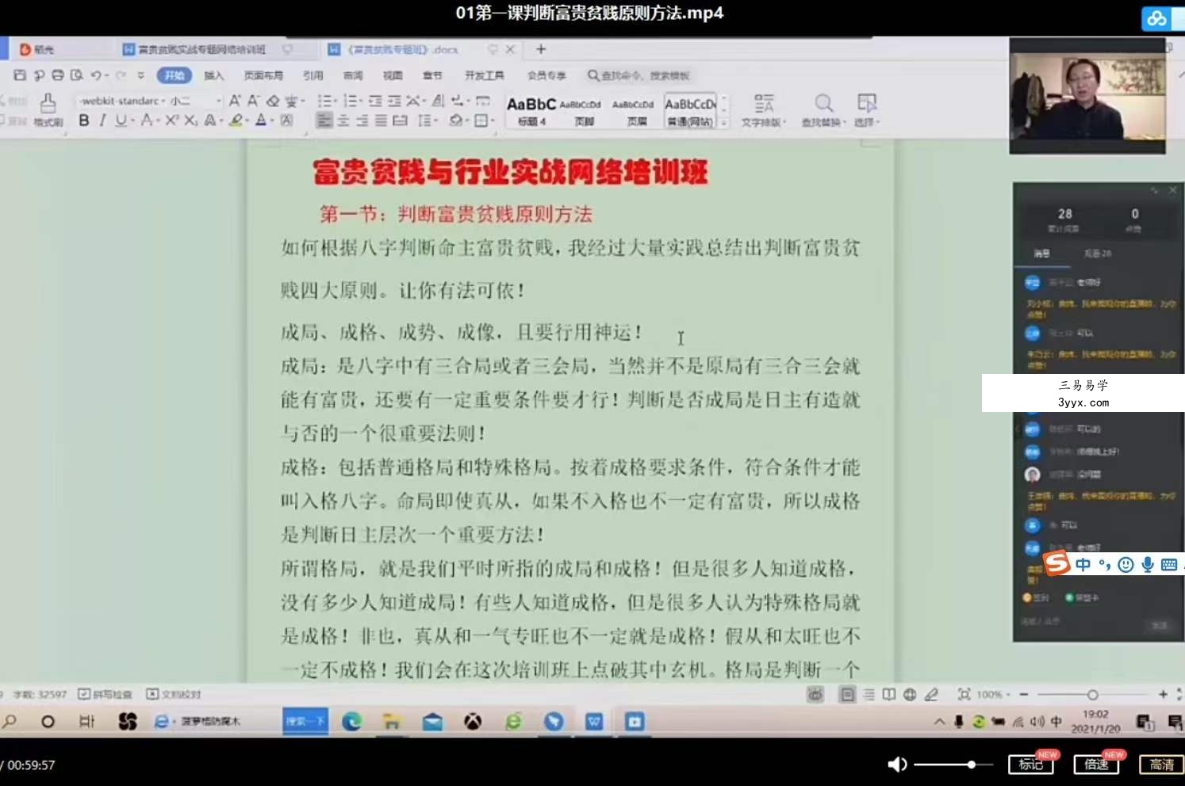Open the Select dropdown

coord(867,110)
